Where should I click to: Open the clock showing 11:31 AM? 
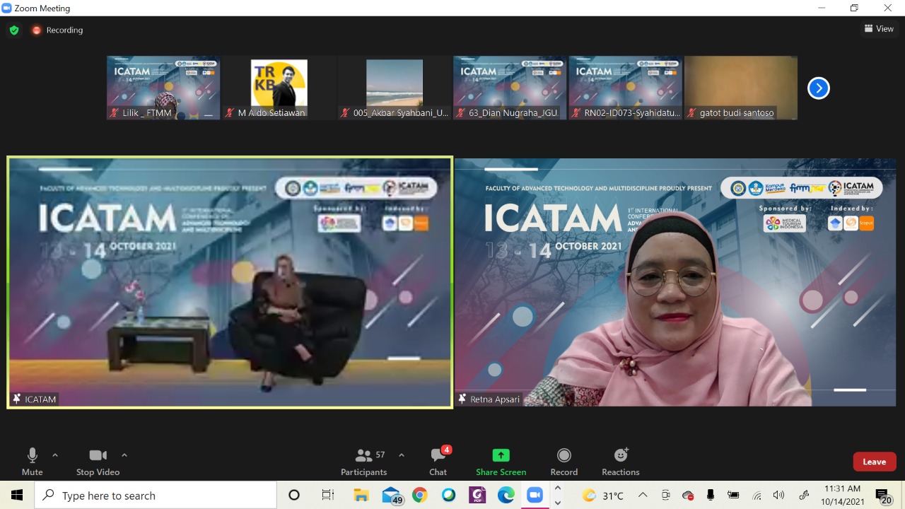(843, 496)
